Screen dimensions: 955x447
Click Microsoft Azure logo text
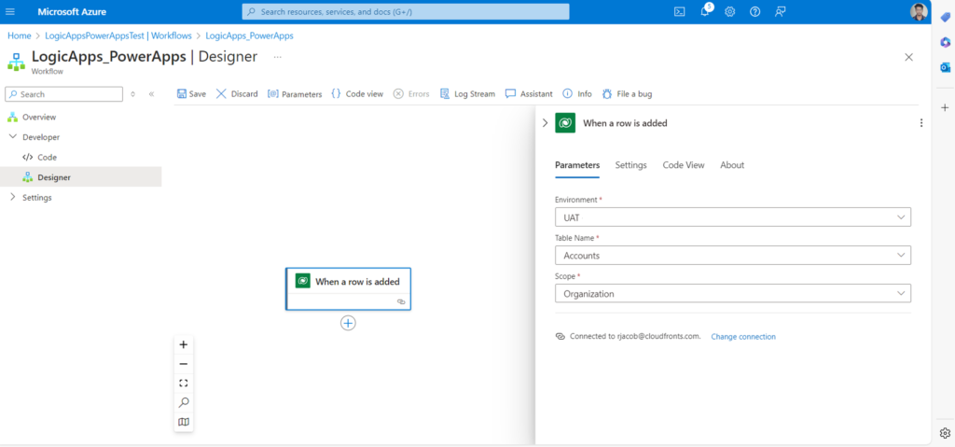point(72,11)
